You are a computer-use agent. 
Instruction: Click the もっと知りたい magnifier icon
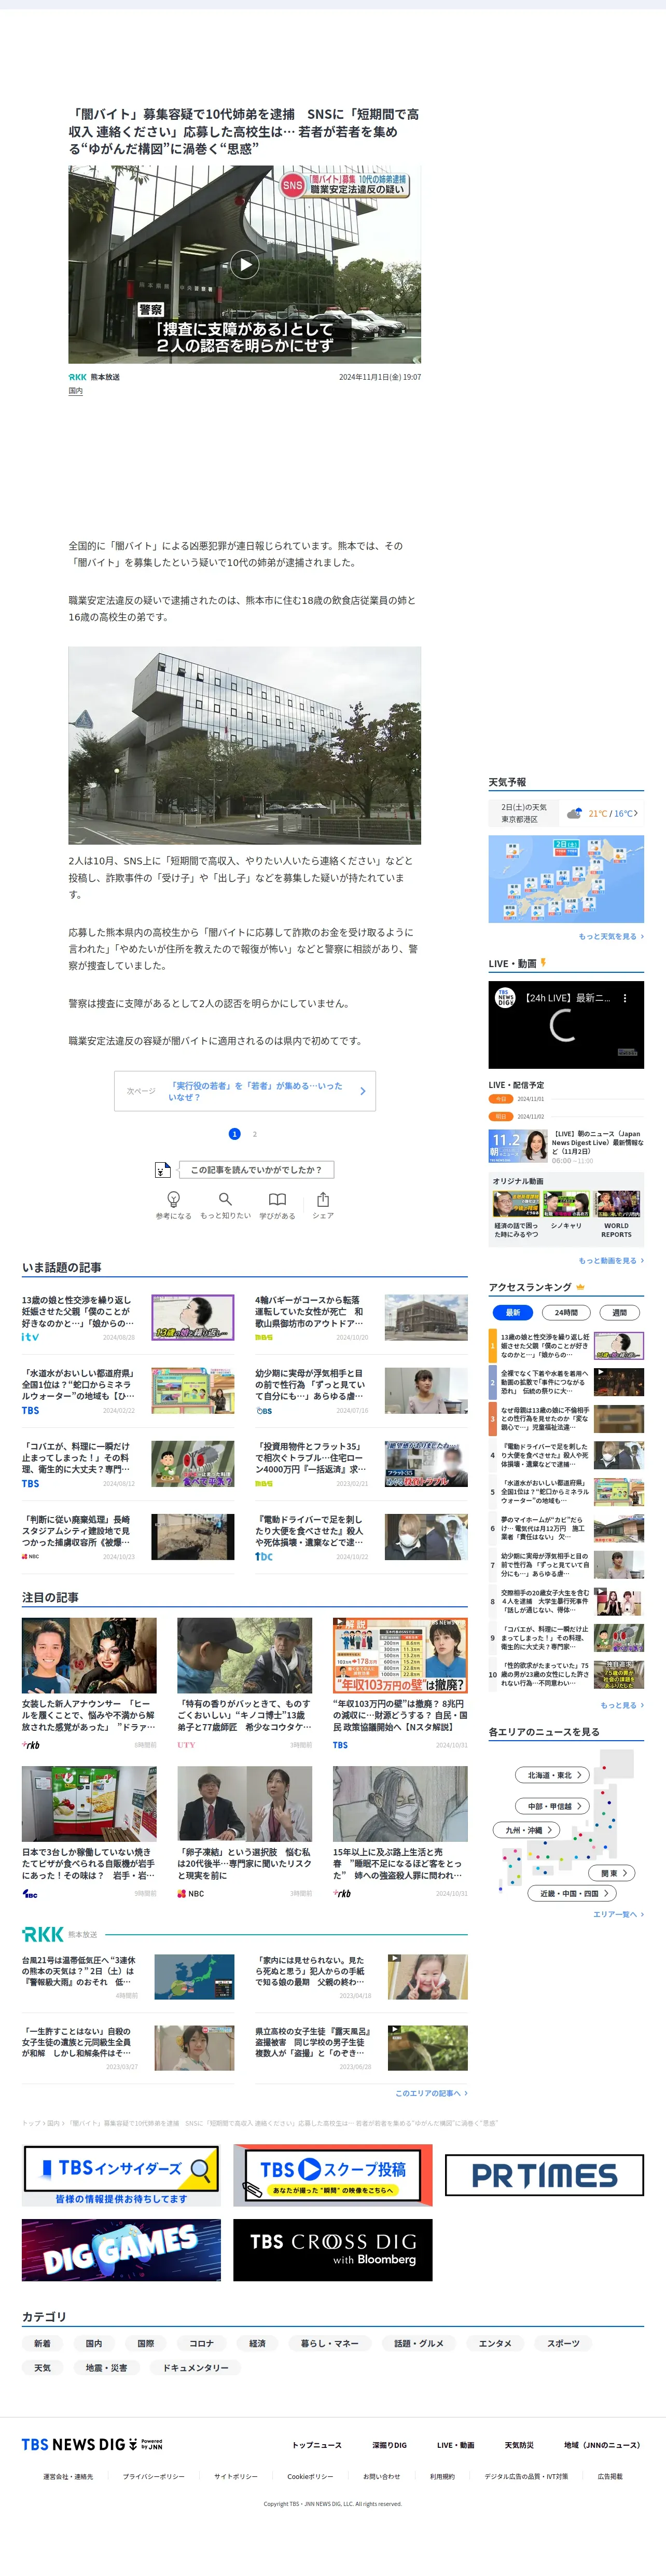(225, 1199)
